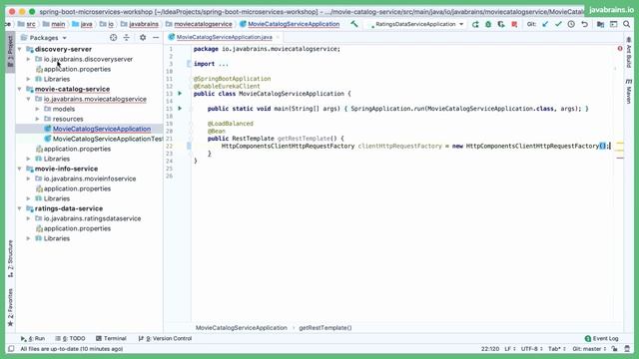Select MovieCatalogServiceApplicationTest file in tree
639x359 pixels.
(103, 139)
